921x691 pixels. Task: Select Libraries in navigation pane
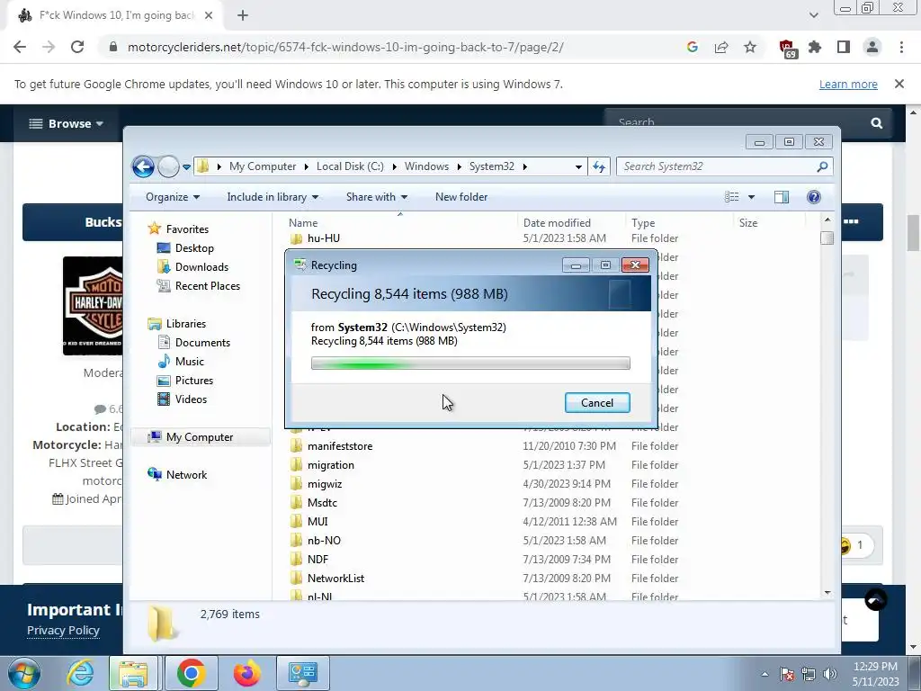[x=185, y=324]
